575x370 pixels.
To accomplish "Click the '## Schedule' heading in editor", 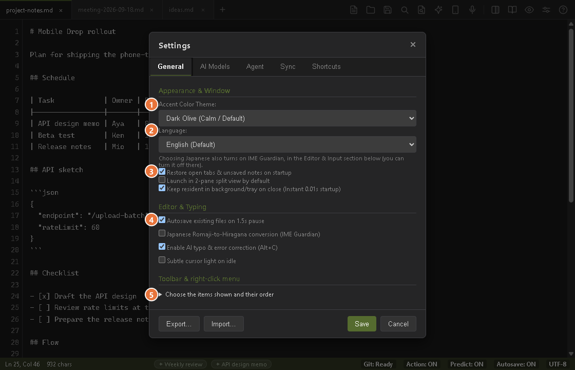I will [52, 78].
